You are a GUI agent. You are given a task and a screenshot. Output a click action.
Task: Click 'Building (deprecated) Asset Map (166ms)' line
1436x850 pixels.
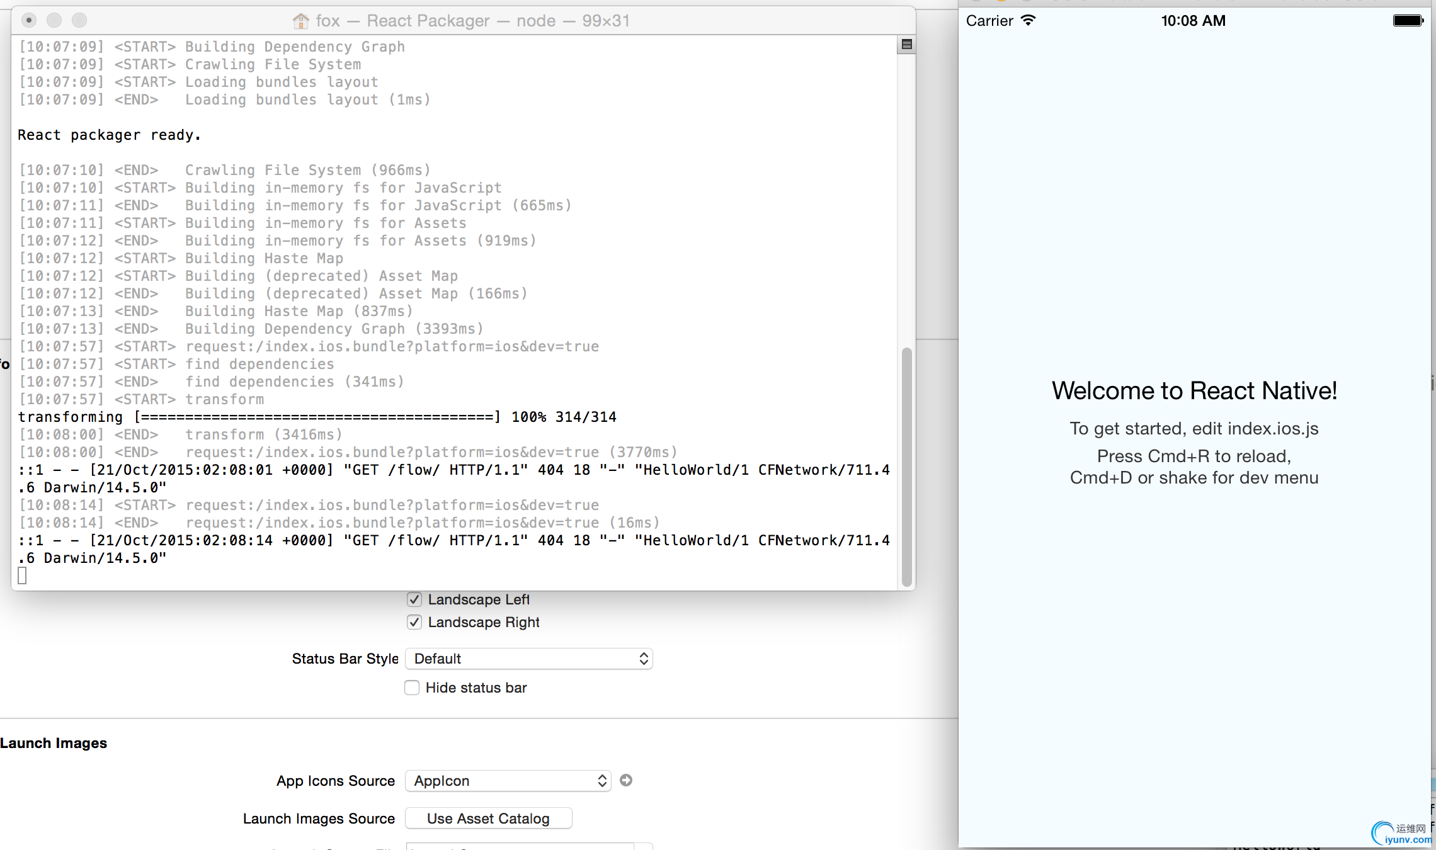(273, 293)
